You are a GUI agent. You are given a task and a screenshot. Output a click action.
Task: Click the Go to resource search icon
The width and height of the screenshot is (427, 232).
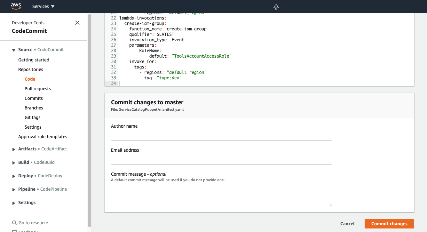click(x=14, y=223)
